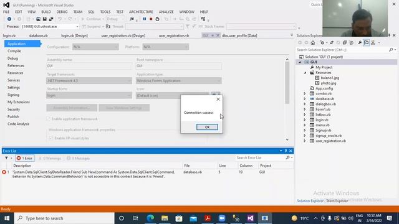Click OK in Connection success dialog
The height and width of the screenshot is (224, 399).
pyautogui.click(x=207, y=127)
